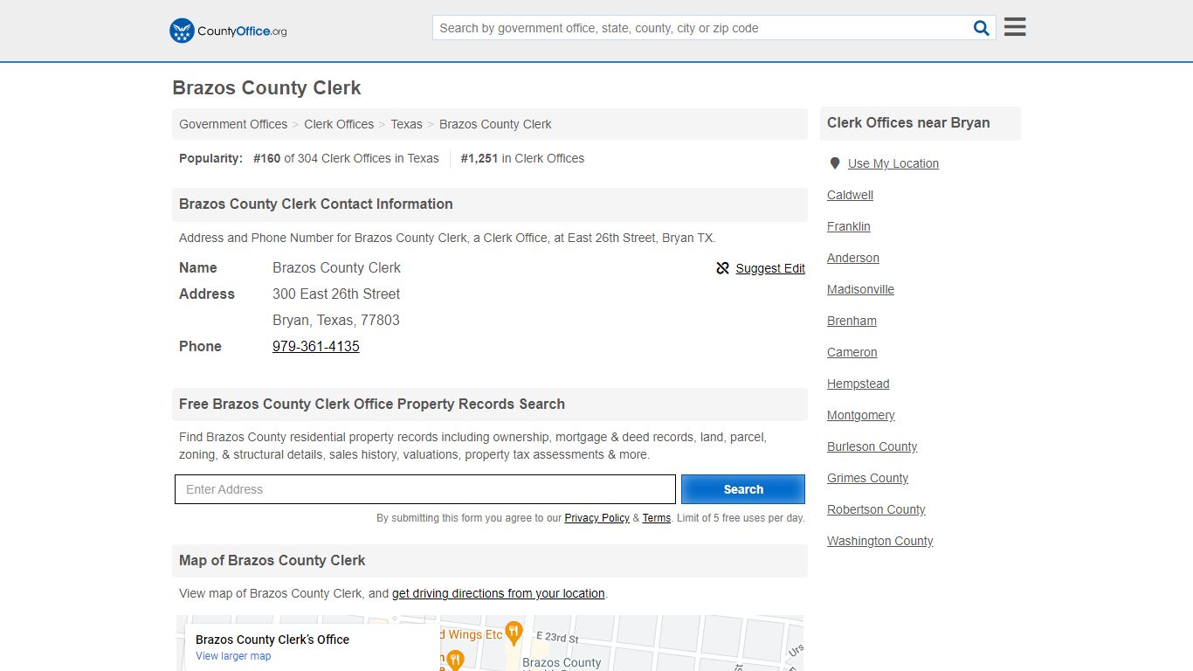Open Grimes County link

click(x=867, y=478)
